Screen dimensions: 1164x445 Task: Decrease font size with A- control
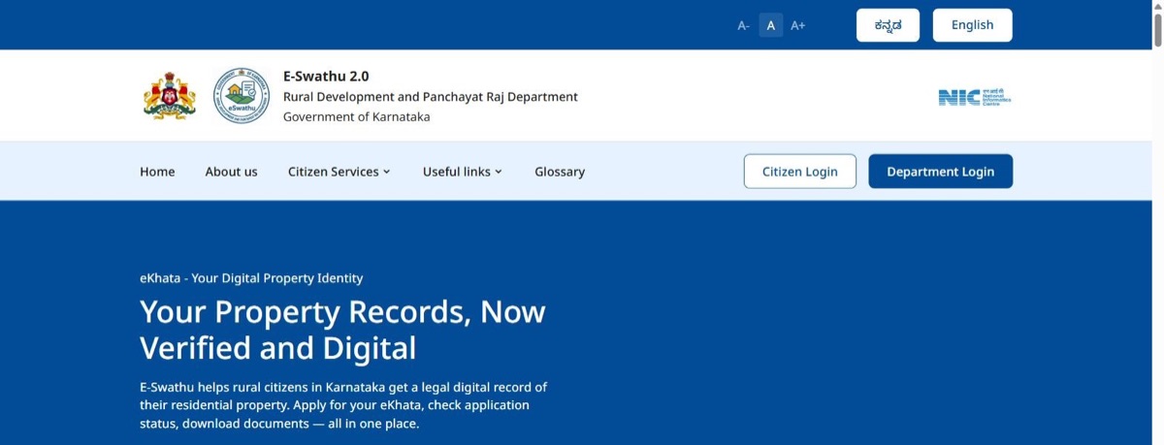click(x=743, y=25)
